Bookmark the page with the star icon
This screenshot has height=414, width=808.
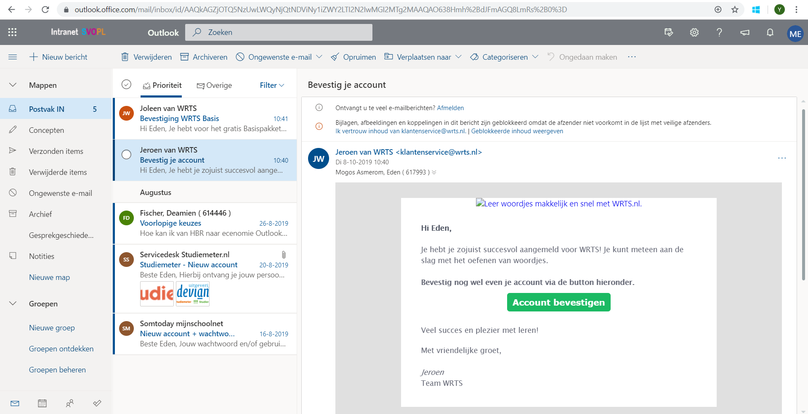tap(735, 9)
